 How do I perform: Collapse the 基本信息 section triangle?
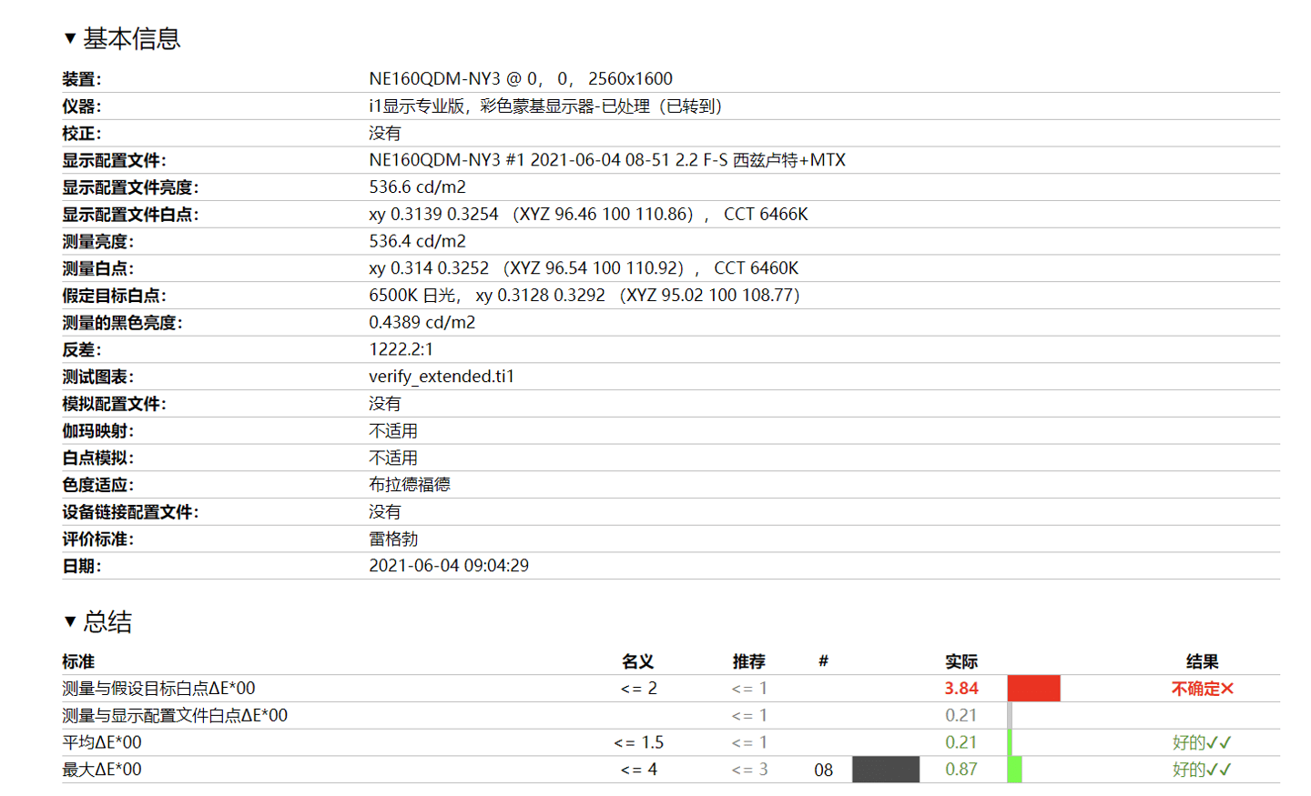pos(70,38)
